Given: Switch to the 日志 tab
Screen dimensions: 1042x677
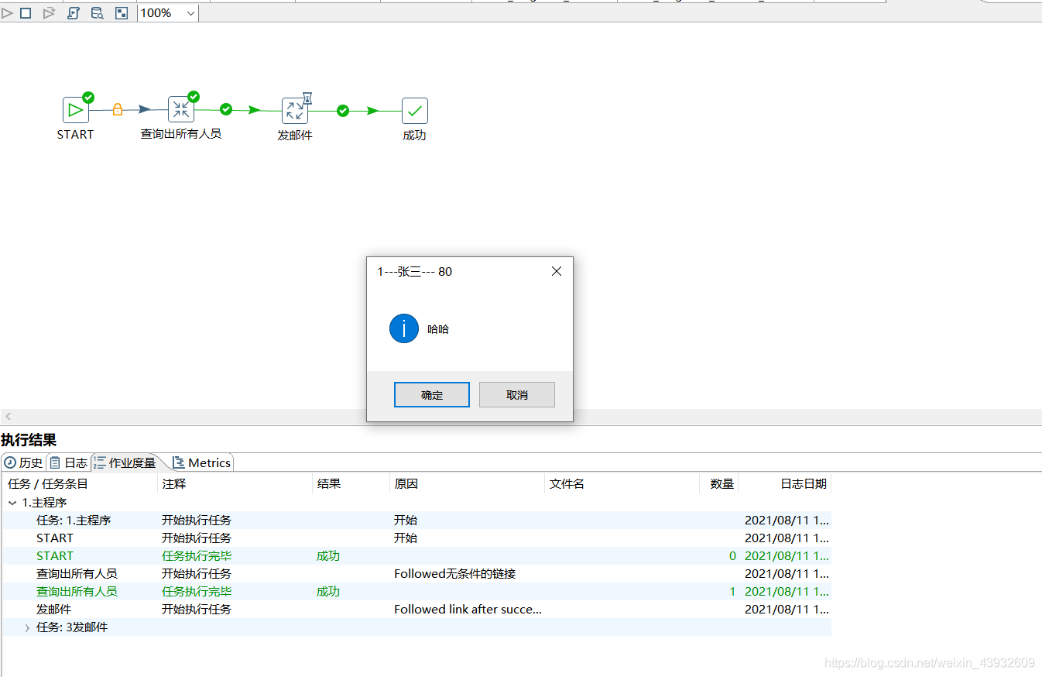Looking at the screenshot, I should pos(69,462).
